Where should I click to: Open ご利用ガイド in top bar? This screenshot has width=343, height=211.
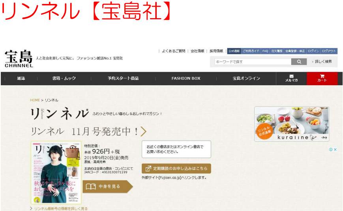[x=251, y=51]
